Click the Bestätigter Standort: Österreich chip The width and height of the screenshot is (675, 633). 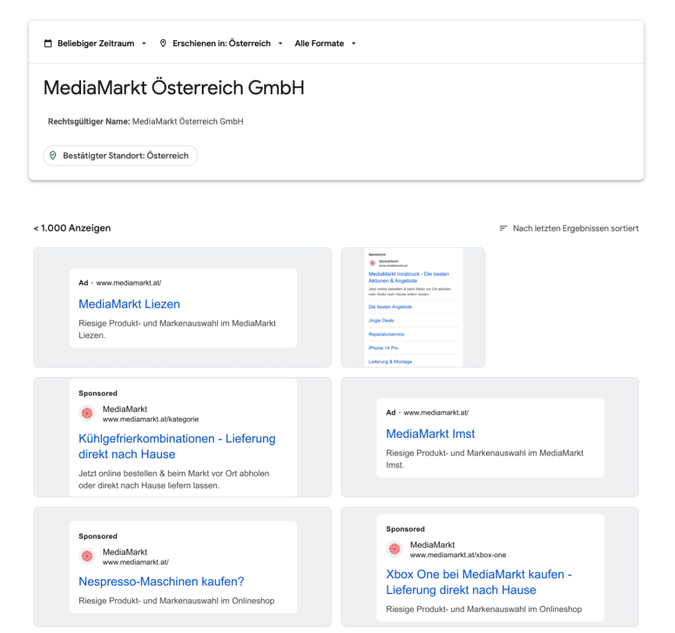tap(120, 156)
